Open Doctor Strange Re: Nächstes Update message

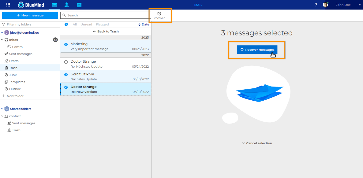point(106,64)
